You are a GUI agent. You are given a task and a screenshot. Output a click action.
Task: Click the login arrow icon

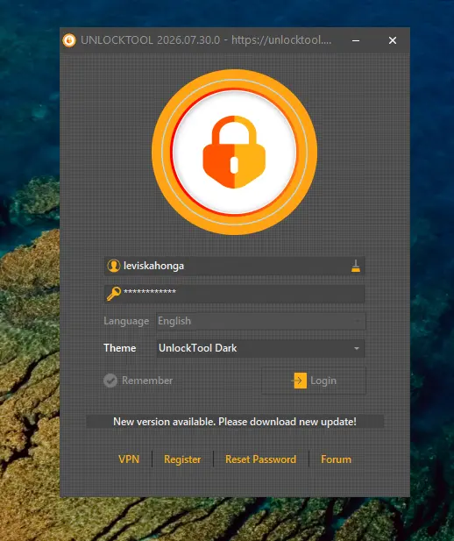tap(299, 381)
